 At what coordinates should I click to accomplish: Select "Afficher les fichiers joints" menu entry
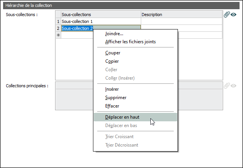pos(130,41)
